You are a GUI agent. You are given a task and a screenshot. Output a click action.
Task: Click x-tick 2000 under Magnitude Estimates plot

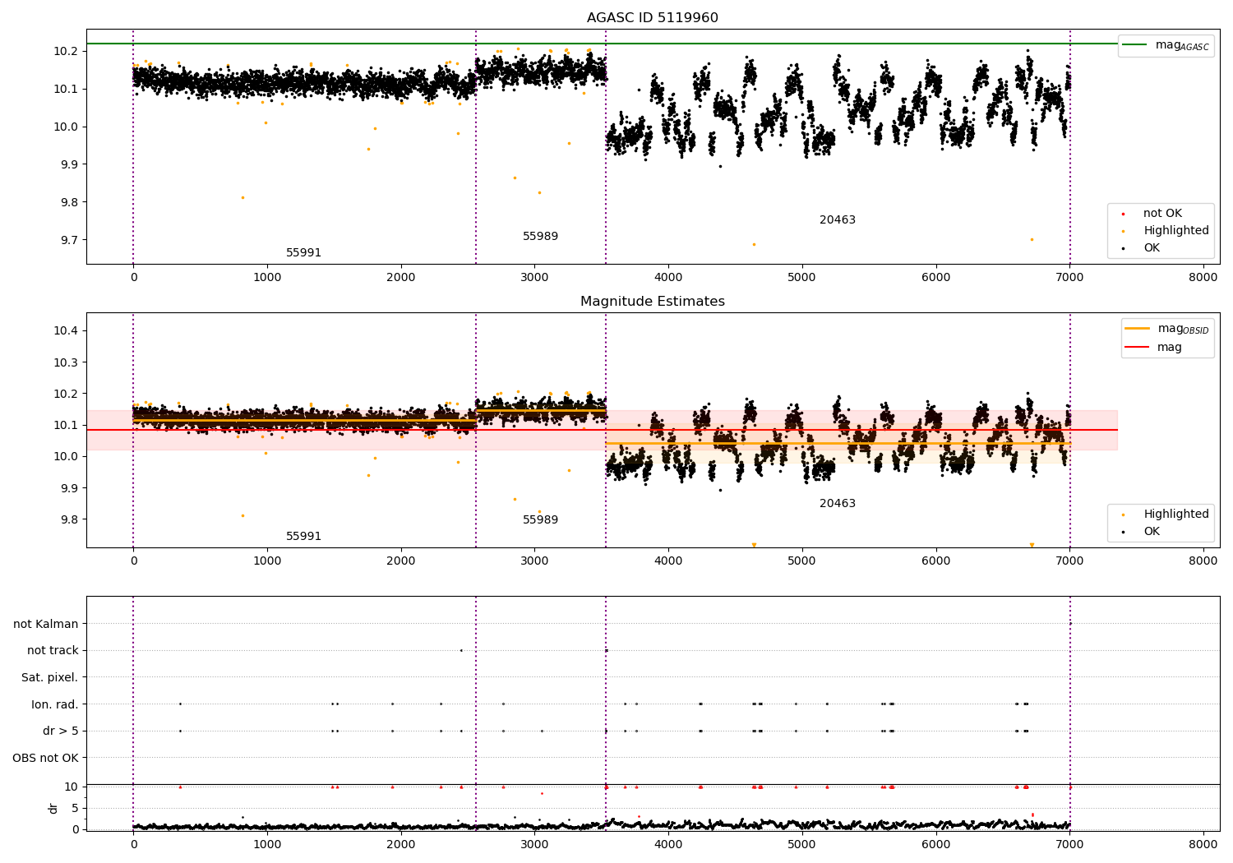point(401,561)
